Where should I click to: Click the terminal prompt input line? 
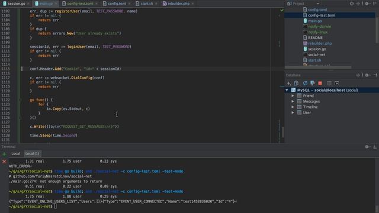[55, 206]
